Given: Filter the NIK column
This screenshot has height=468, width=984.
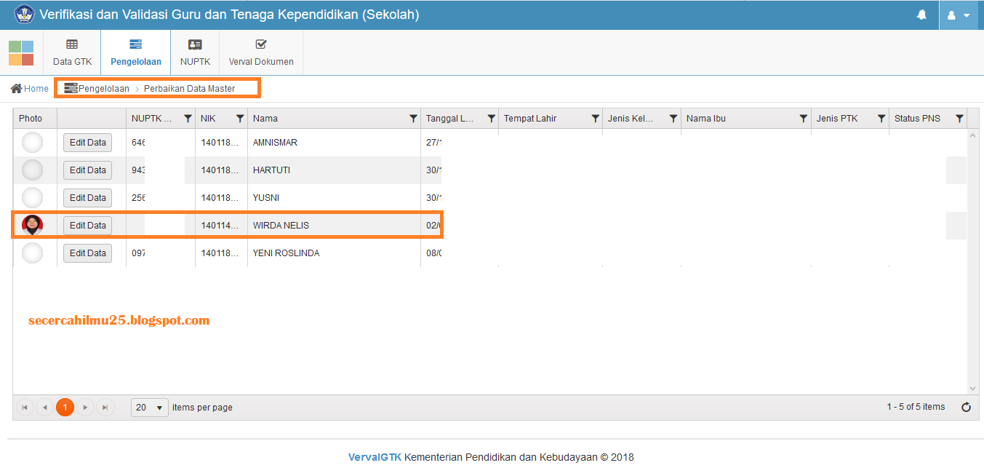Looking at the screenshot, I should coord(240,119).
